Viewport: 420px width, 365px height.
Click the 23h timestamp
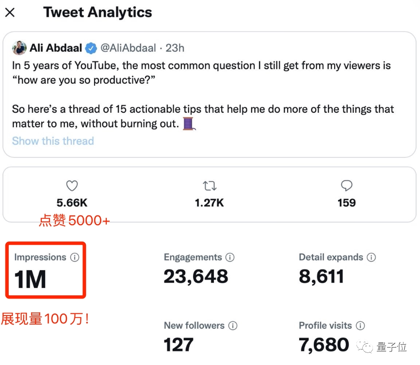click(x=175, y=48)
